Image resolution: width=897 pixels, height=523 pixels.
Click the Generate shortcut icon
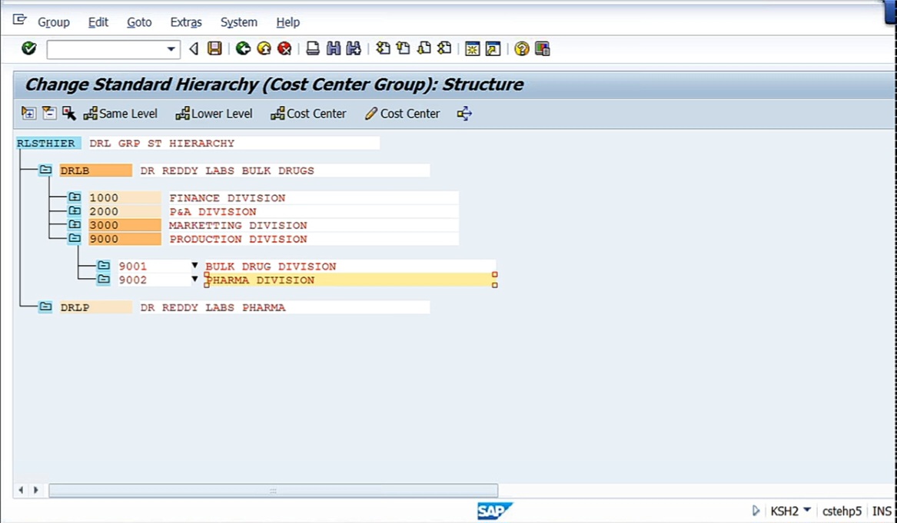tap(493, 48)
